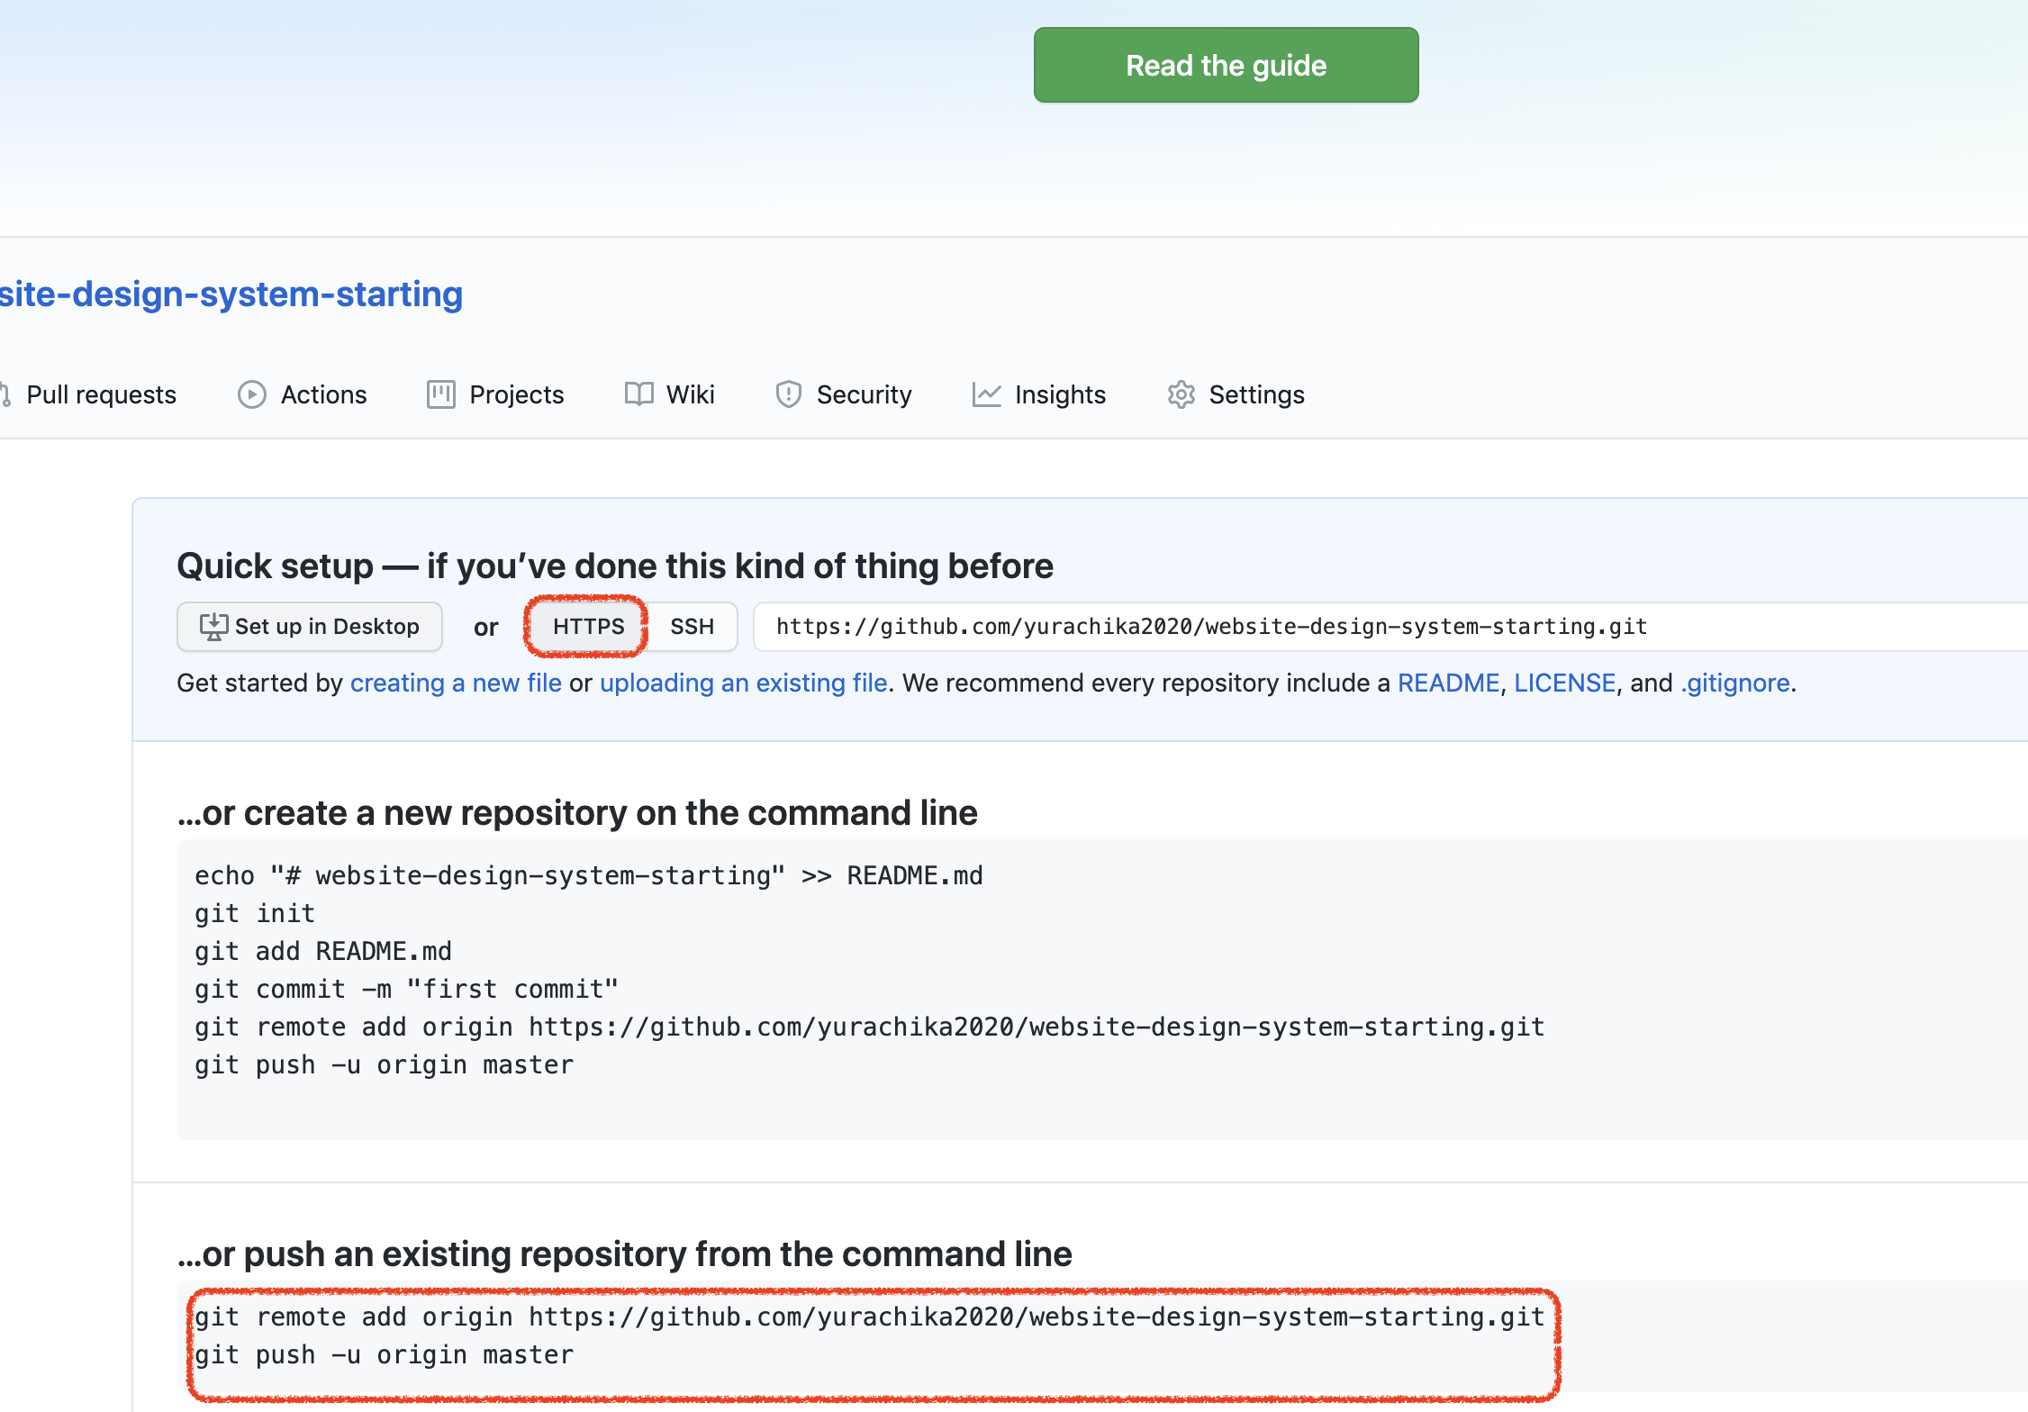Open the Pull requests tab

click(x=101, y=394)
